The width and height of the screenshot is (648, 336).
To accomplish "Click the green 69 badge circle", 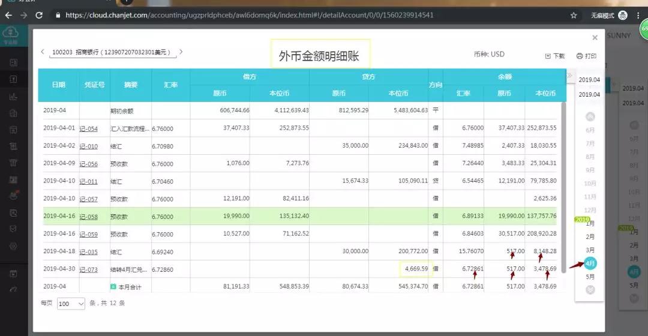I will [644, 30].
